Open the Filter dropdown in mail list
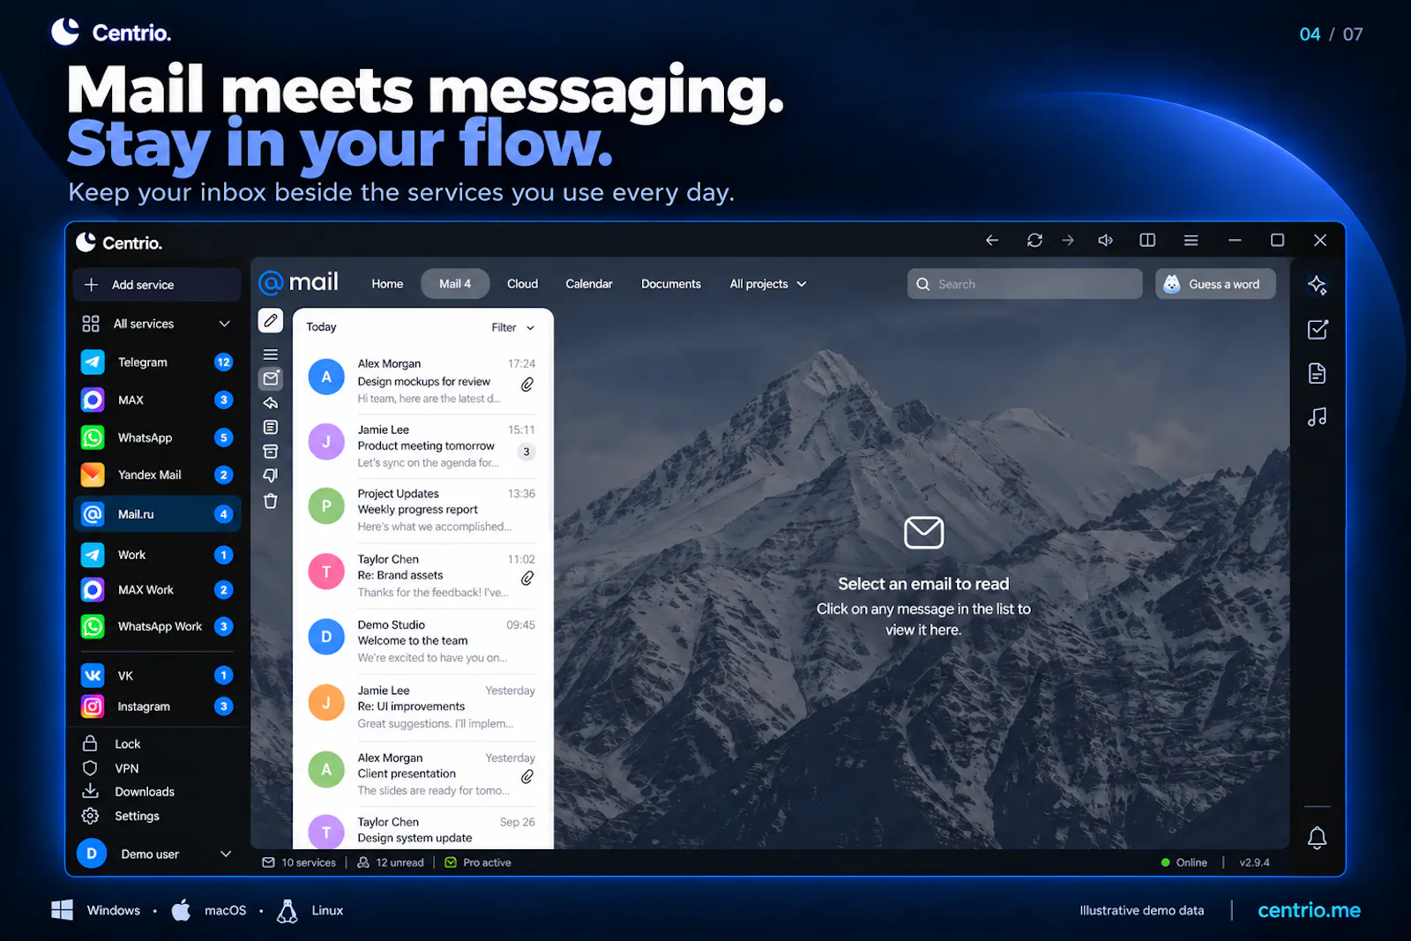The height and width of the screenshot is (941, 1411). point(513,327)
